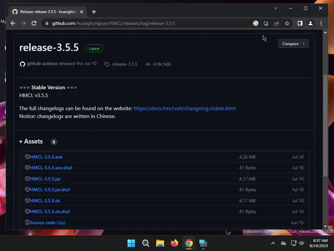The width and height of the screenshot is (334, 251).
Task: Open the Google icon in the address bar
Action: coord(256,23)
